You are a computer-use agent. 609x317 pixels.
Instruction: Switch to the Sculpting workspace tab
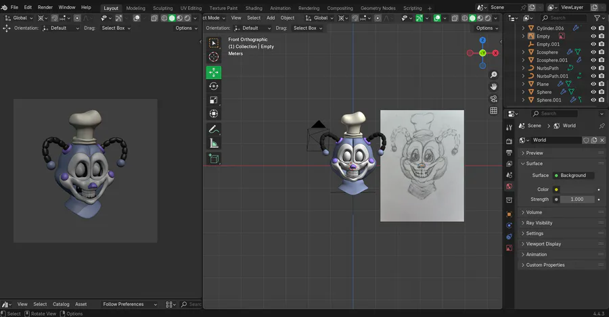coord(162,8)
